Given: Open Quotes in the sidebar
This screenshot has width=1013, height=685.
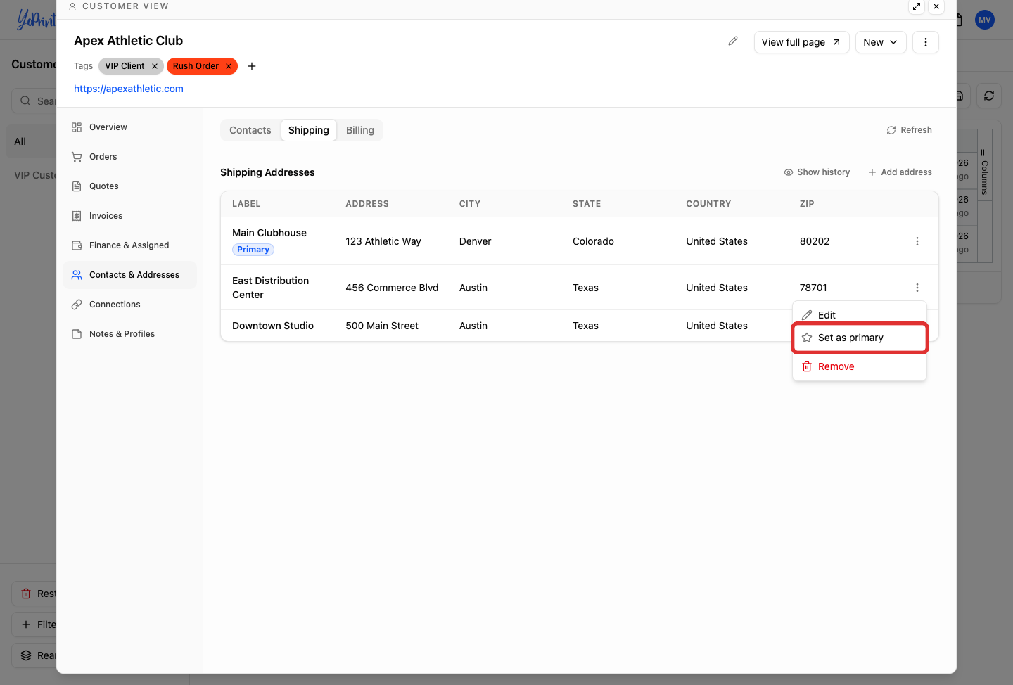Looking at the screenshot, I should tap(129, 186).
